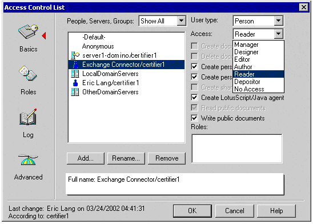Image resolution: width=313 pixels, height=224 pixels.
Task: Uncheck the first Create personal checkbox
Action: point(194,67)
